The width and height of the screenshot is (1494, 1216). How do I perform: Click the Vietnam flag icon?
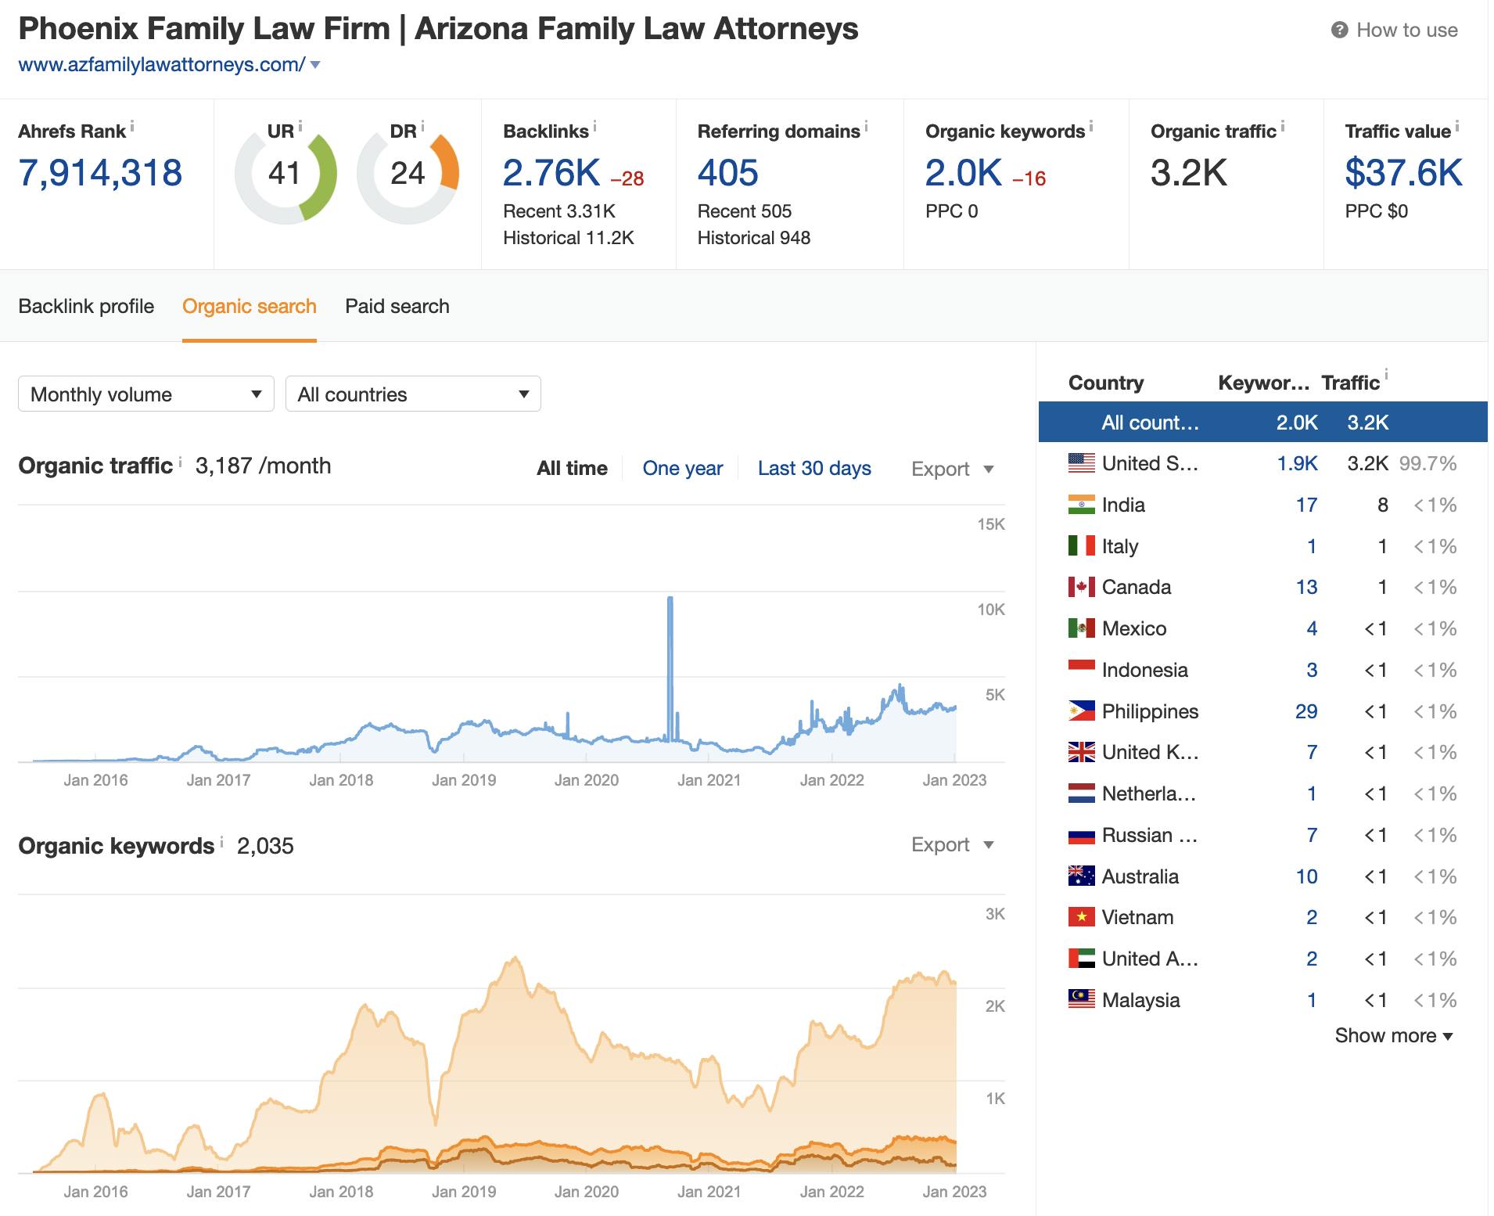tap(1081, 917)
